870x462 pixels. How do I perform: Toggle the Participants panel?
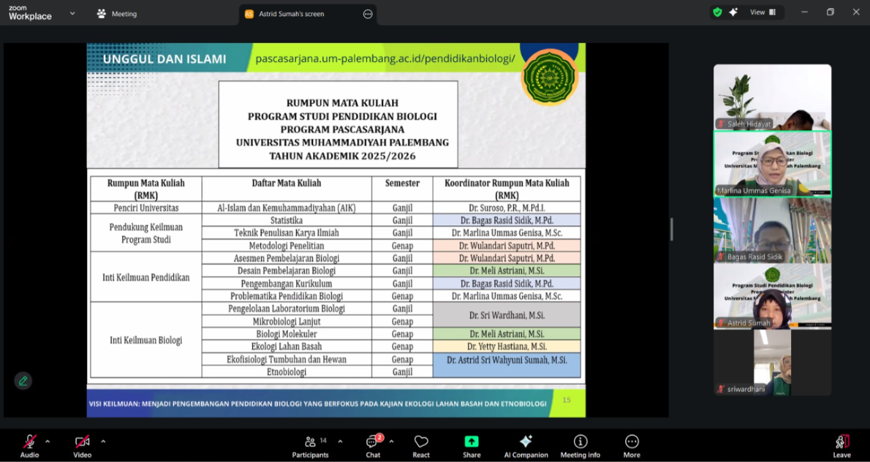click(x=310, y=446)
